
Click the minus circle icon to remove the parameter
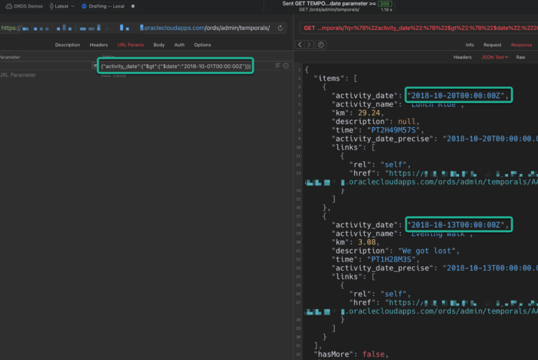(286, 66)
